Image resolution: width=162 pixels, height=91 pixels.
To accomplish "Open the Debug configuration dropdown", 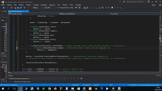I will coord(38,8).
